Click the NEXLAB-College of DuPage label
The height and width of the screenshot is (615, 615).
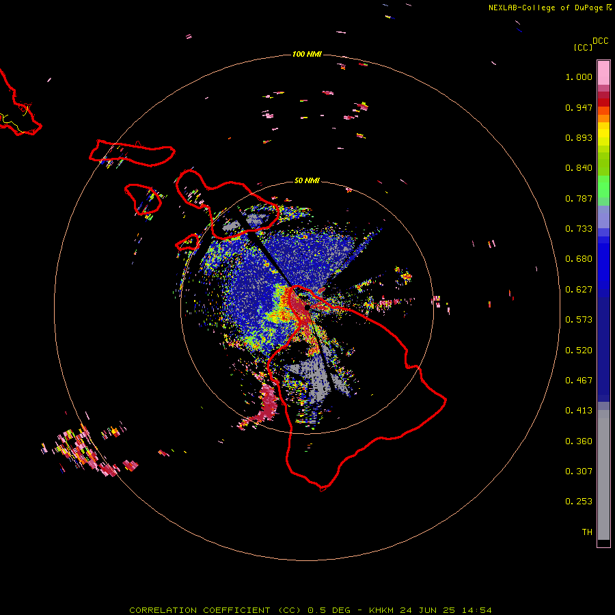[545, 8]
